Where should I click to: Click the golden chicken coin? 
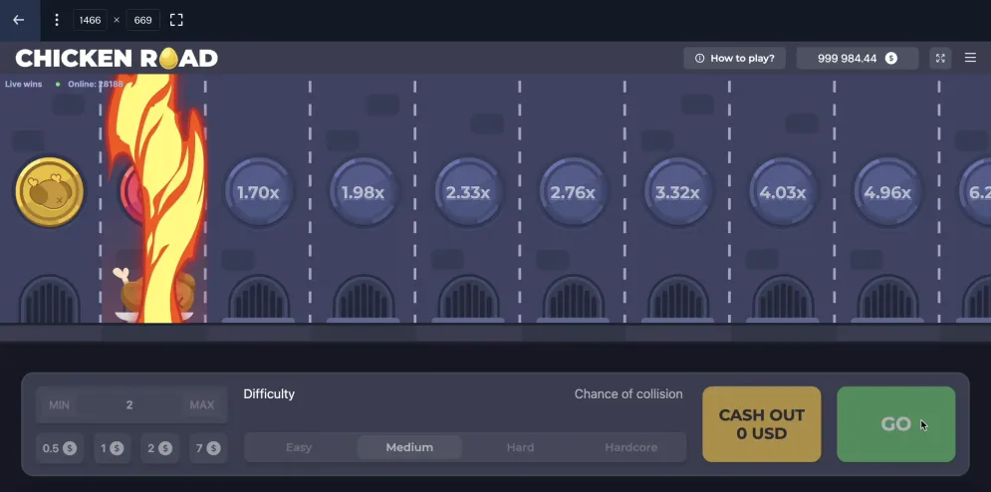tap(50, 192)
